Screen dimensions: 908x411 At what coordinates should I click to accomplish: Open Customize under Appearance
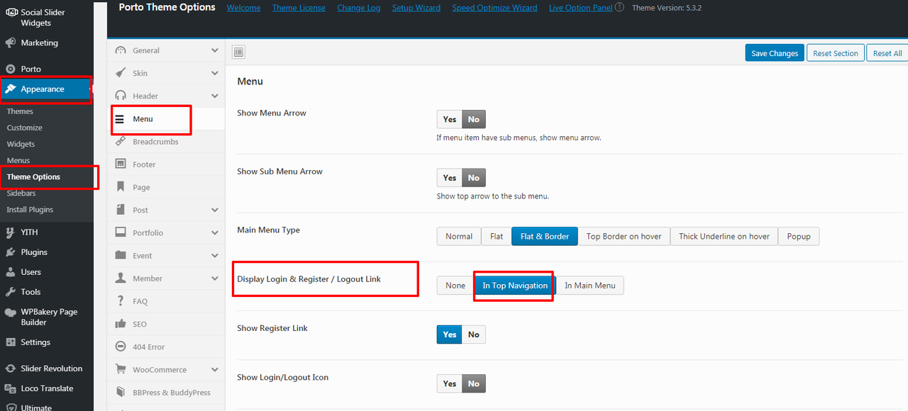[24, 128]
